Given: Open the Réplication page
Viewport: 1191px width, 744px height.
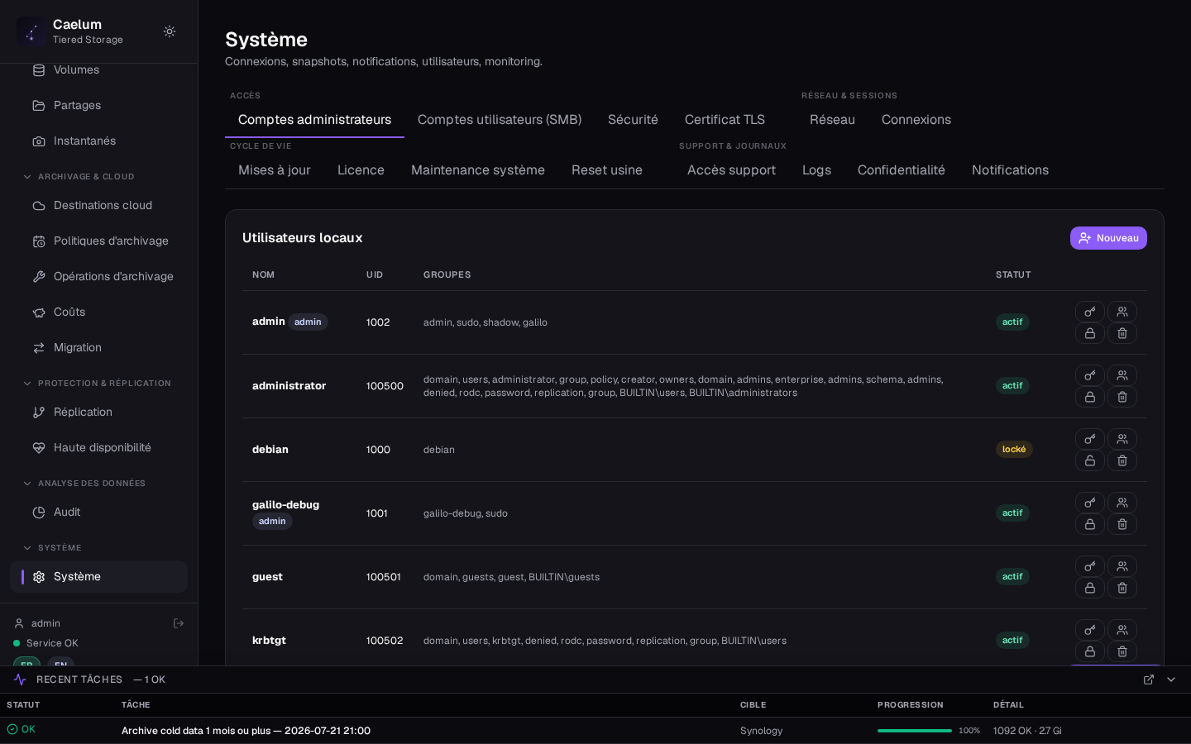Looking at the screenshot, I should click(x=98, y=413).
